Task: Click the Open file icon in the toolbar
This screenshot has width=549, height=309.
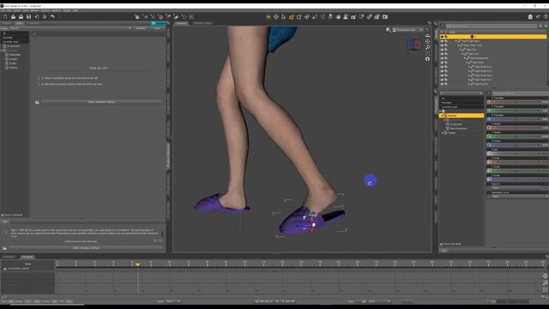Action: point(13,17)
